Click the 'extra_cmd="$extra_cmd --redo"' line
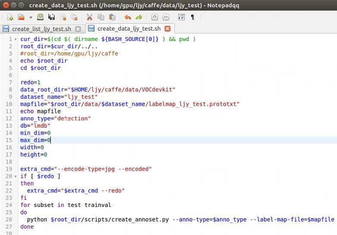The width and height of the screenshot is (337, 235). 76,191
